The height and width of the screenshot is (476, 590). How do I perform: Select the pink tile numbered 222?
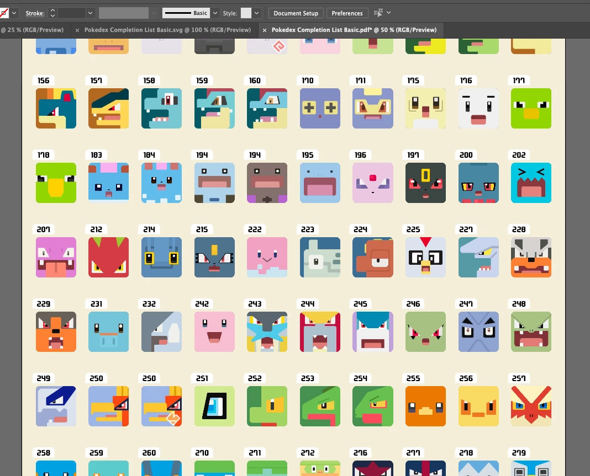(x=267, y=258)
